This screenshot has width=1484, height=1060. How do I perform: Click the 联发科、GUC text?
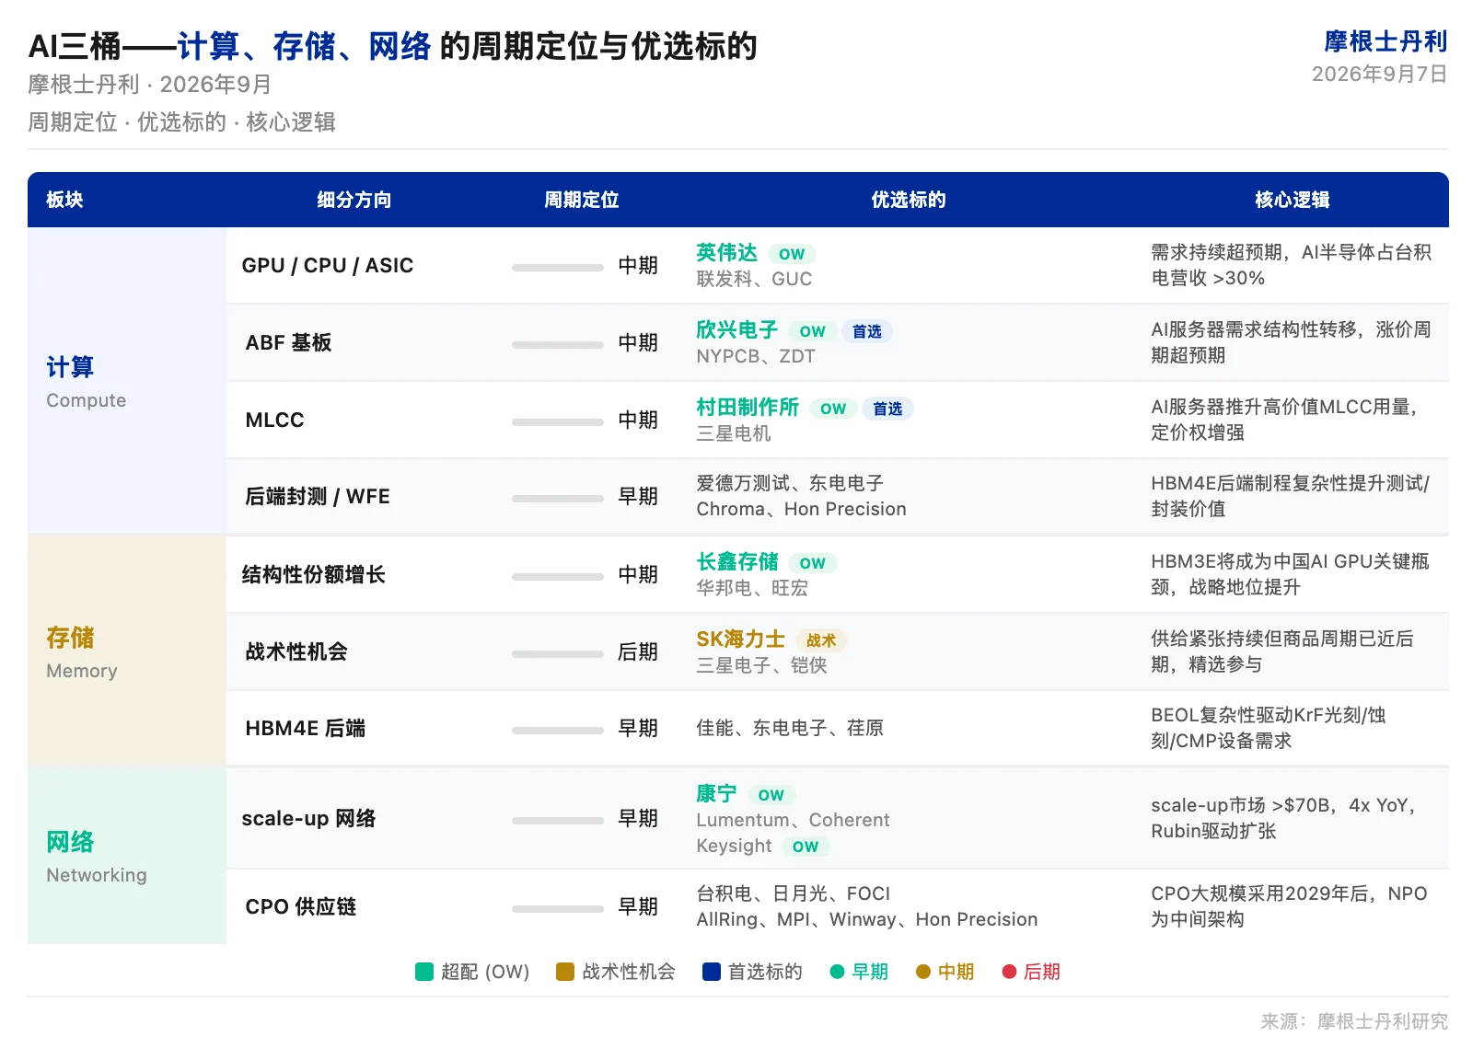[x=754, y=279]
